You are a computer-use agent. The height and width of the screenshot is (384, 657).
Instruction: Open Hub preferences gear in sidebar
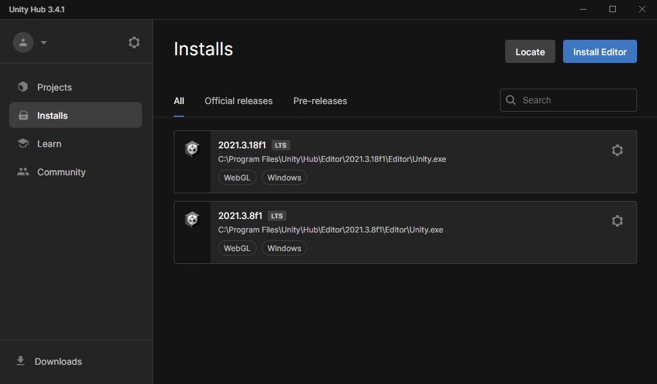134,42
